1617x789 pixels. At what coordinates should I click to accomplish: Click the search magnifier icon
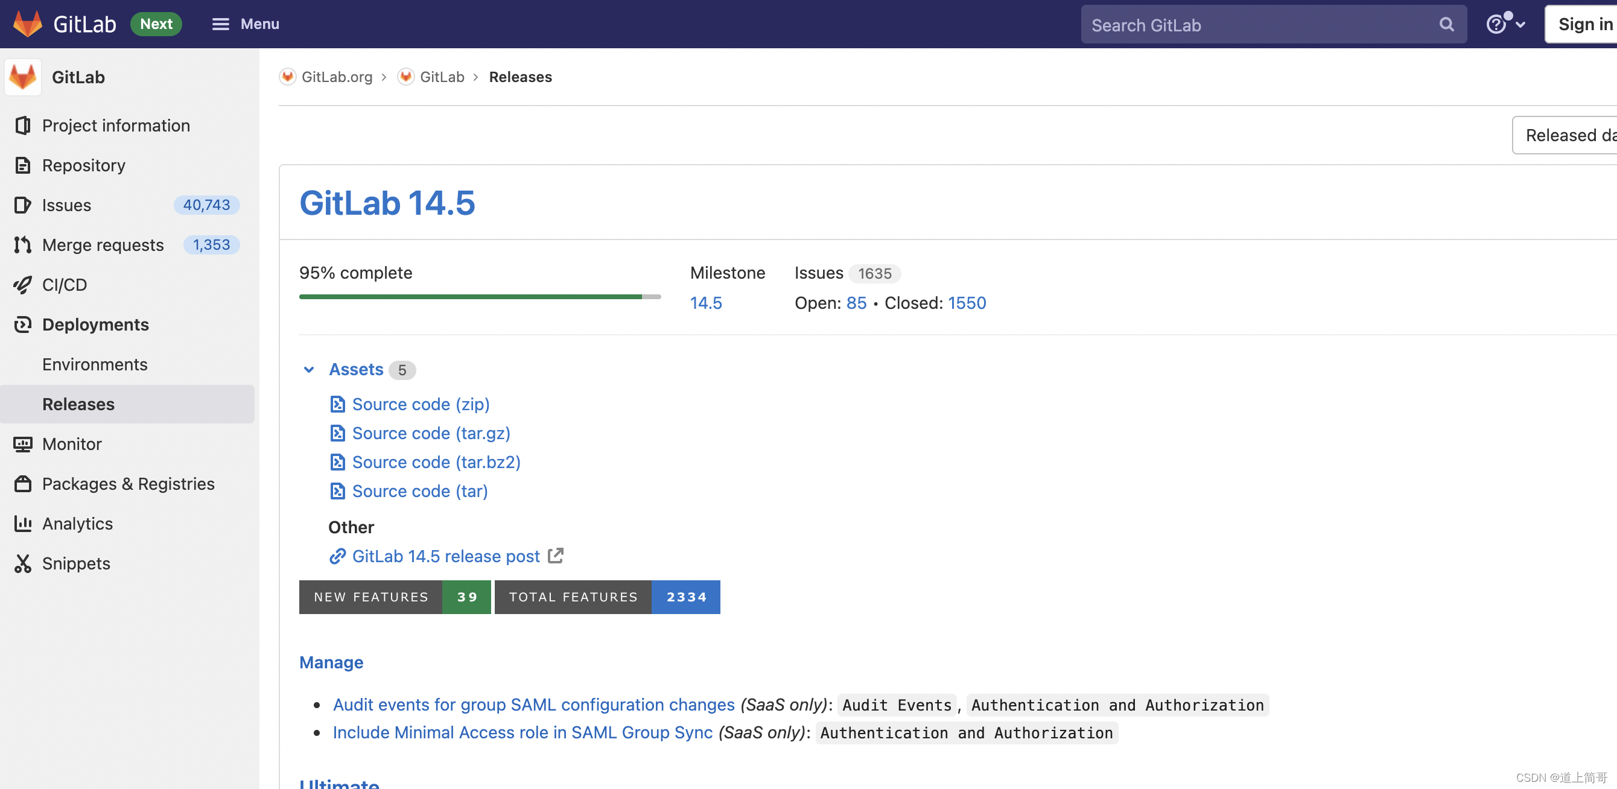(x=1446, y=25)
